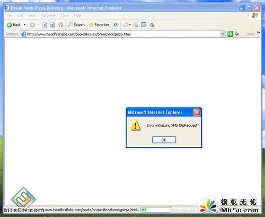Open the Favorites menu
265x217 pixels.
tap(48, 15)
